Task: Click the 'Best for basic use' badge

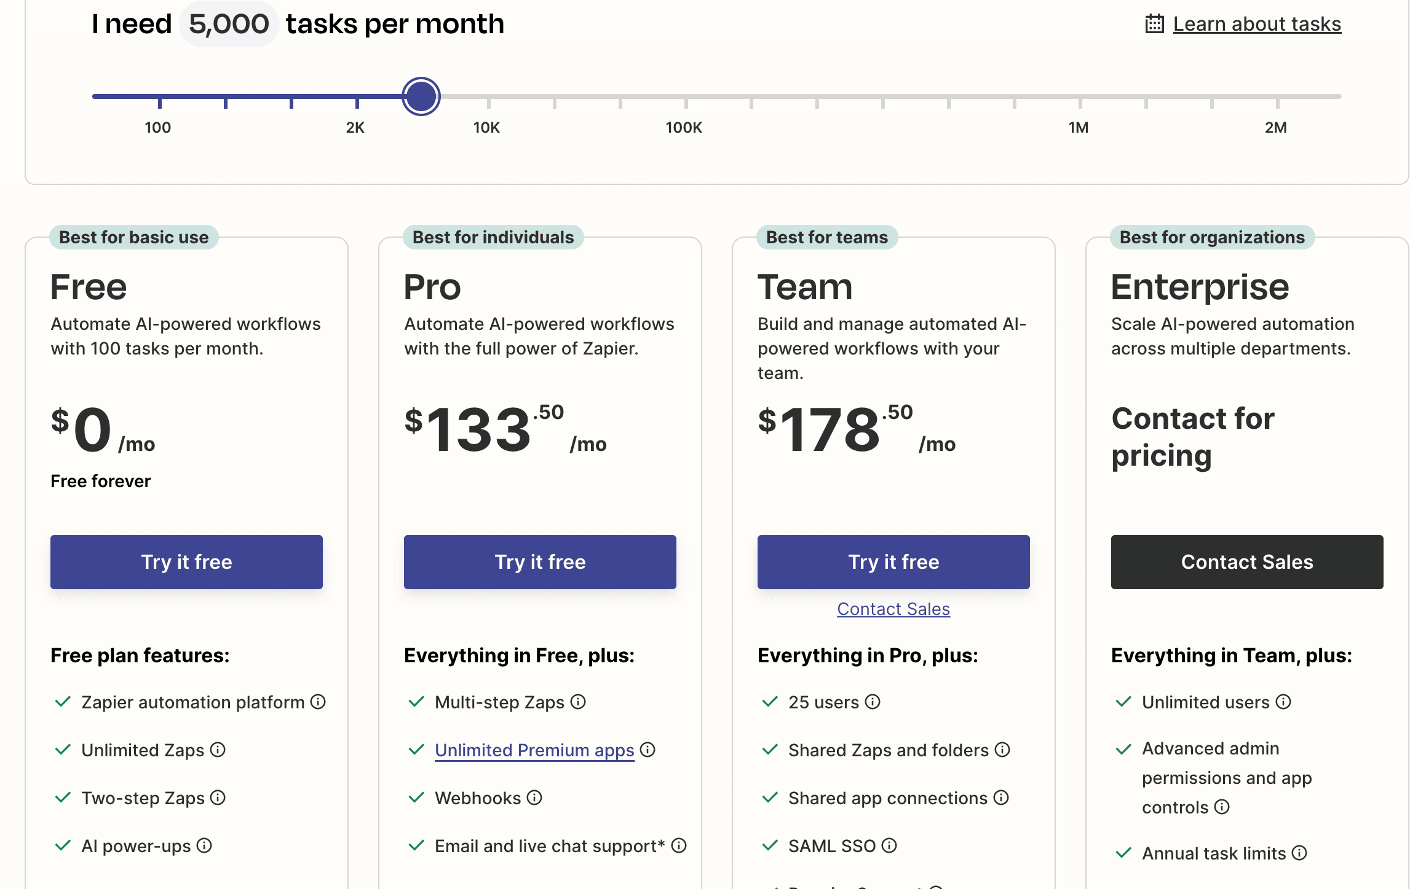Action: tap(134, 237)
